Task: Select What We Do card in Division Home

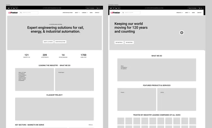Action: [x=157, y=70]
